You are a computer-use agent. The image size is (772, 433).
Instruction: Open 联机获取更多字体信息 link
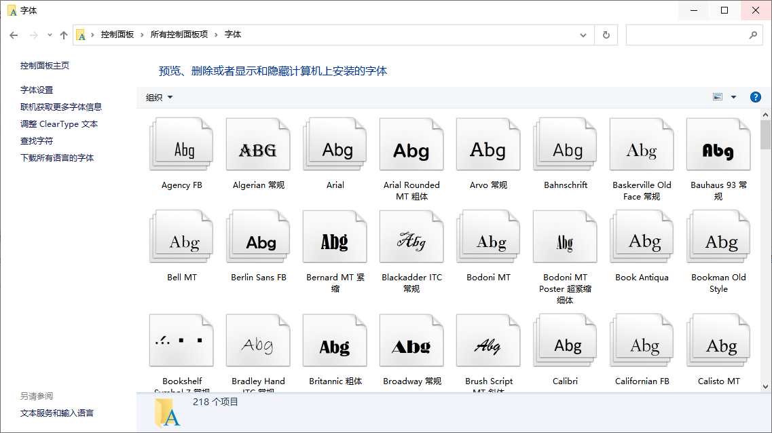61,107
